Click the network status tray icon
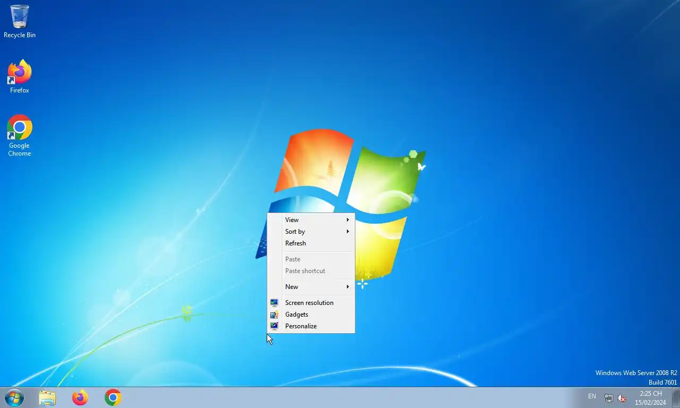 point(609,398)
